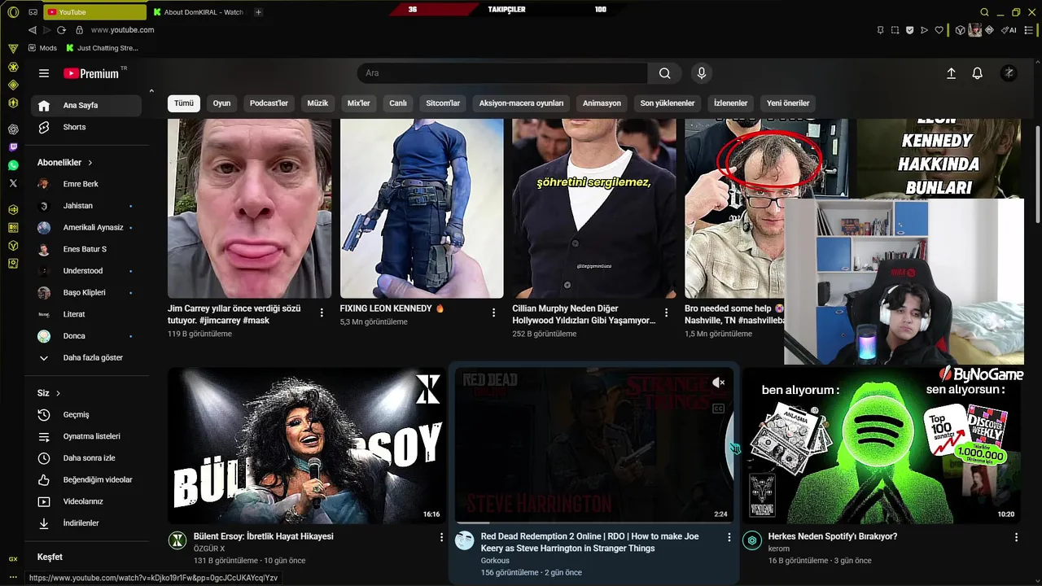Switch to the 'About DomKIRAL' browser tab
1042x586 pixels.
point(199,12)
